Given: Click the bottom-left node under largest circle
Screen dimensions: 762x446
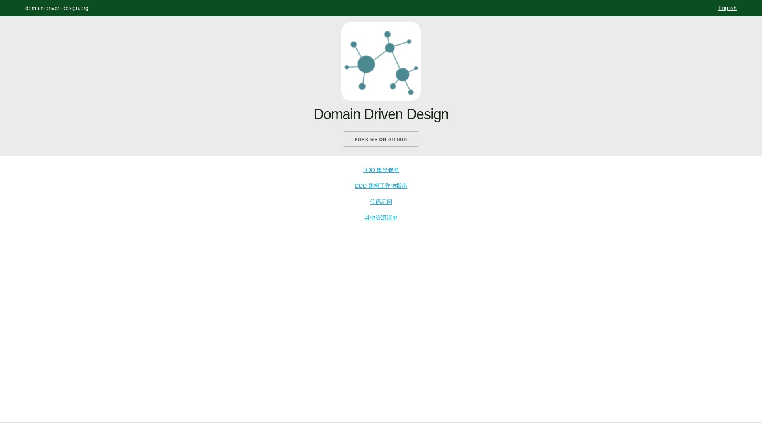Looking at the screenshot, I should point(362,86).
